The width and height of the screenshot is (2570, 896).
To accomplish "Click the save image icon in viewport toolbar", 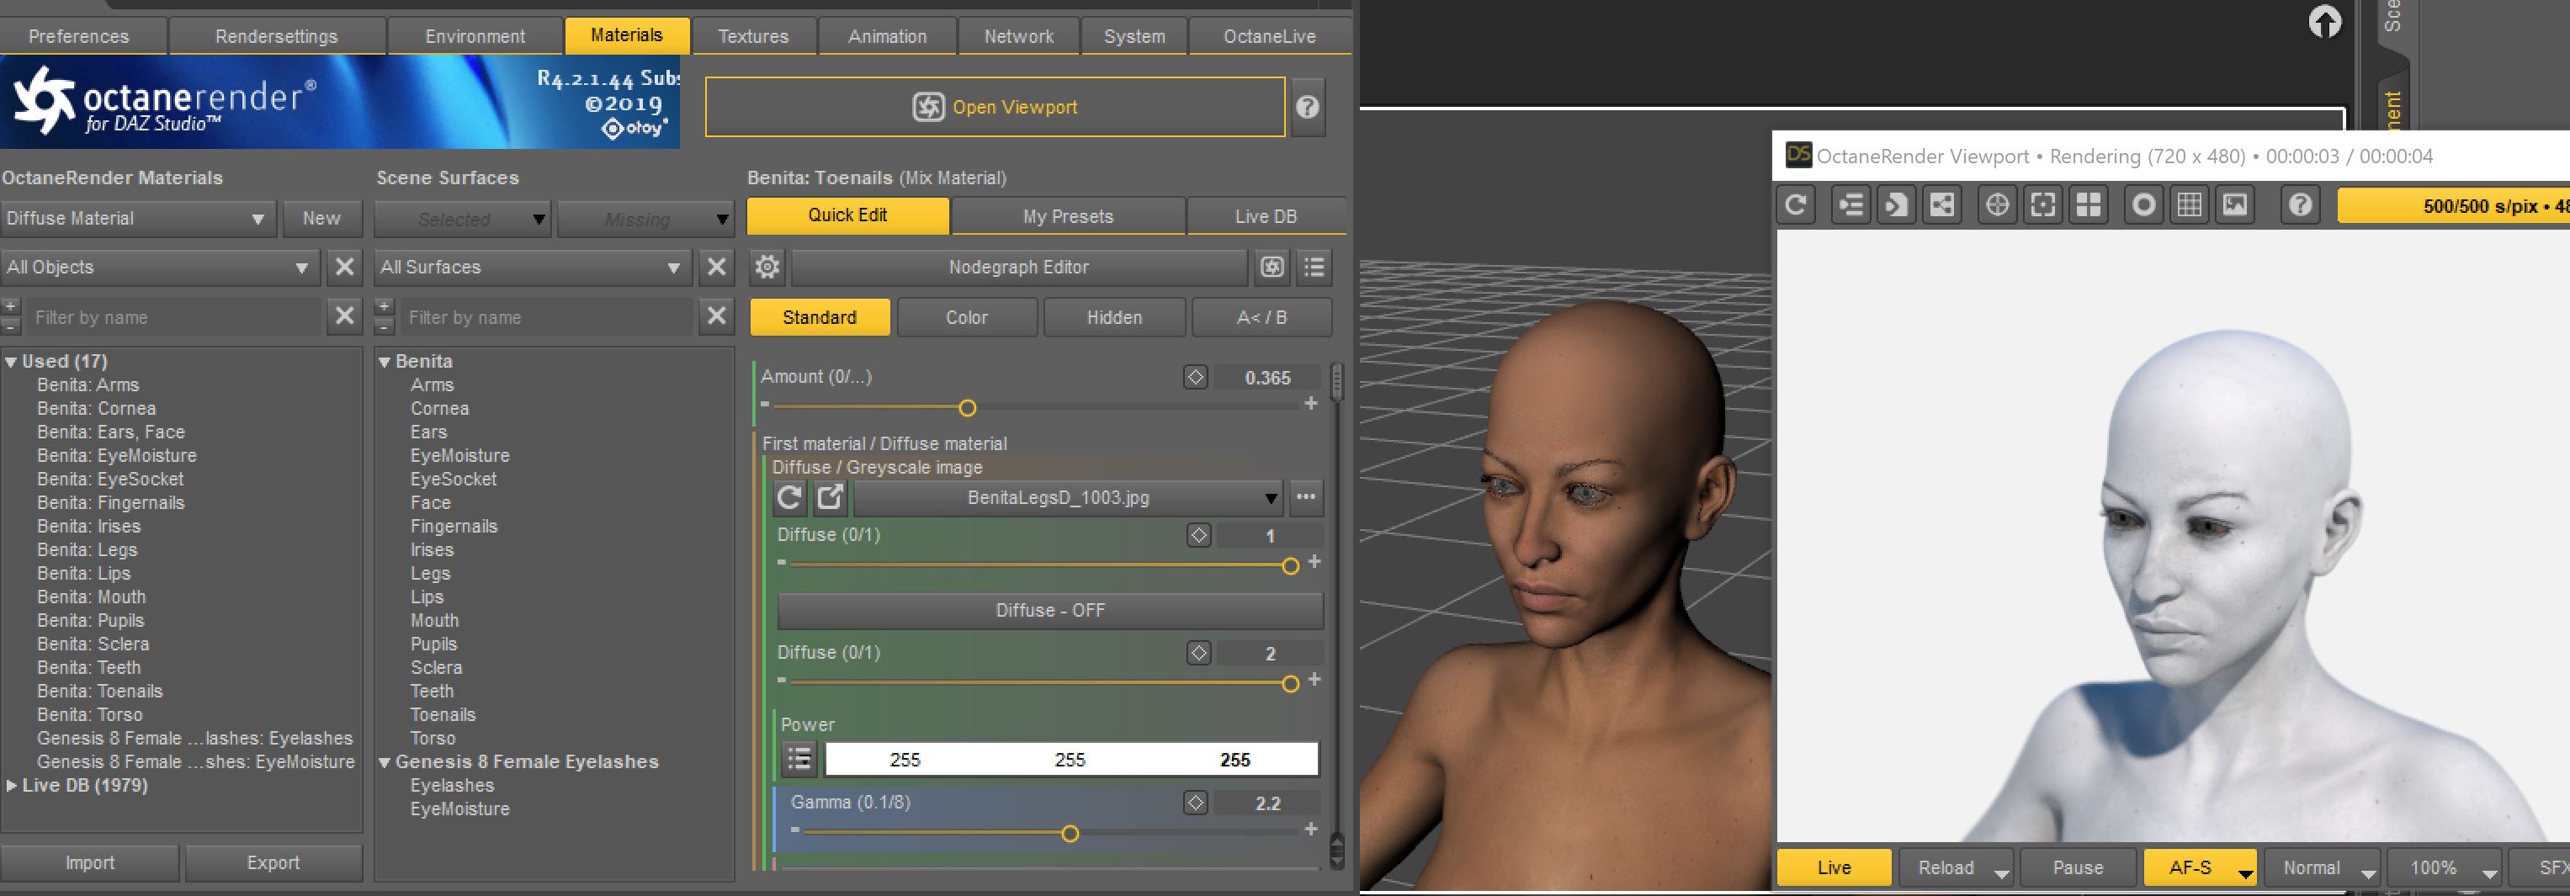I will click(x=2236, y=205).
